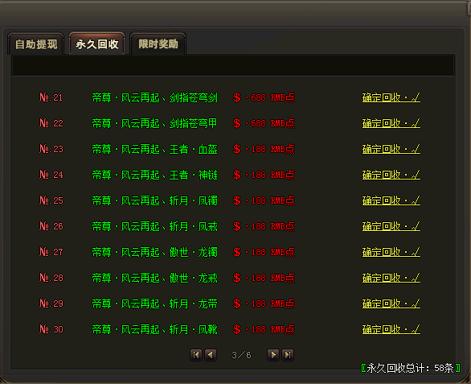
Task: Confirm recycle for No.28 傲世·龙戒
Action: tap(391, 278)
